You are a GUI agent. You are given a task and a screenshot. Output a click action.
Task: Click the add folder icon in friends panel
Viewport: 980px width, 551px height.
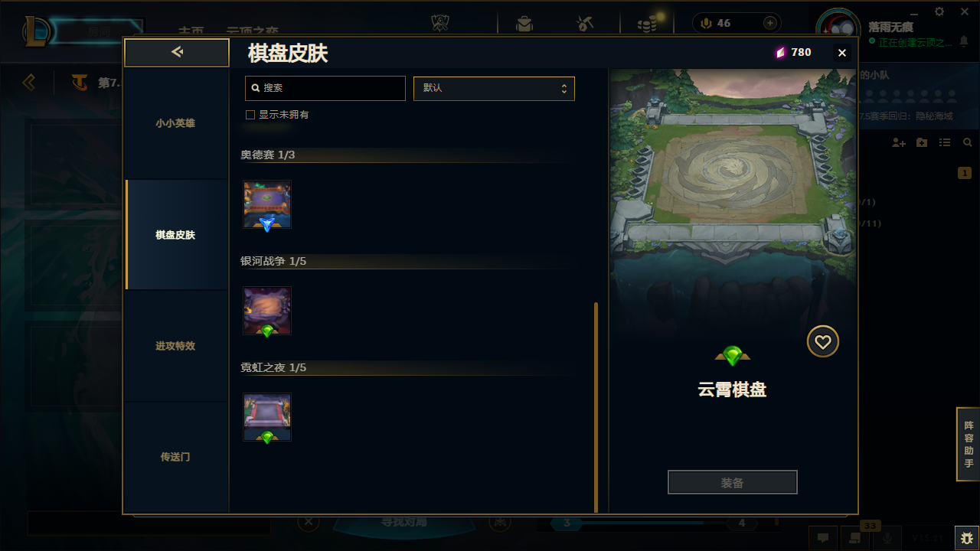click(x=922, y=143)
